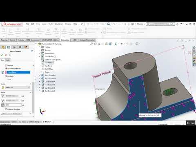Open the Unit dropdown
The height and width of the screenshot is (147, 196).
[x=18, y=87]
